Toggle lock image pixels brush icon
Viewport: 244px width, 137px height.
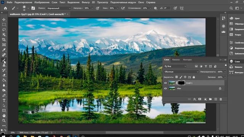(x=181, y=77)
